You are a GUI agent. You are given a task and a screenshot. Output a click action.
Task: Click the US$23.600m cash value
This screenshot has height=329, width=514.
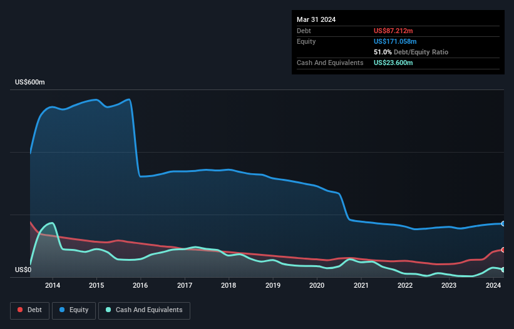point(393,63)
